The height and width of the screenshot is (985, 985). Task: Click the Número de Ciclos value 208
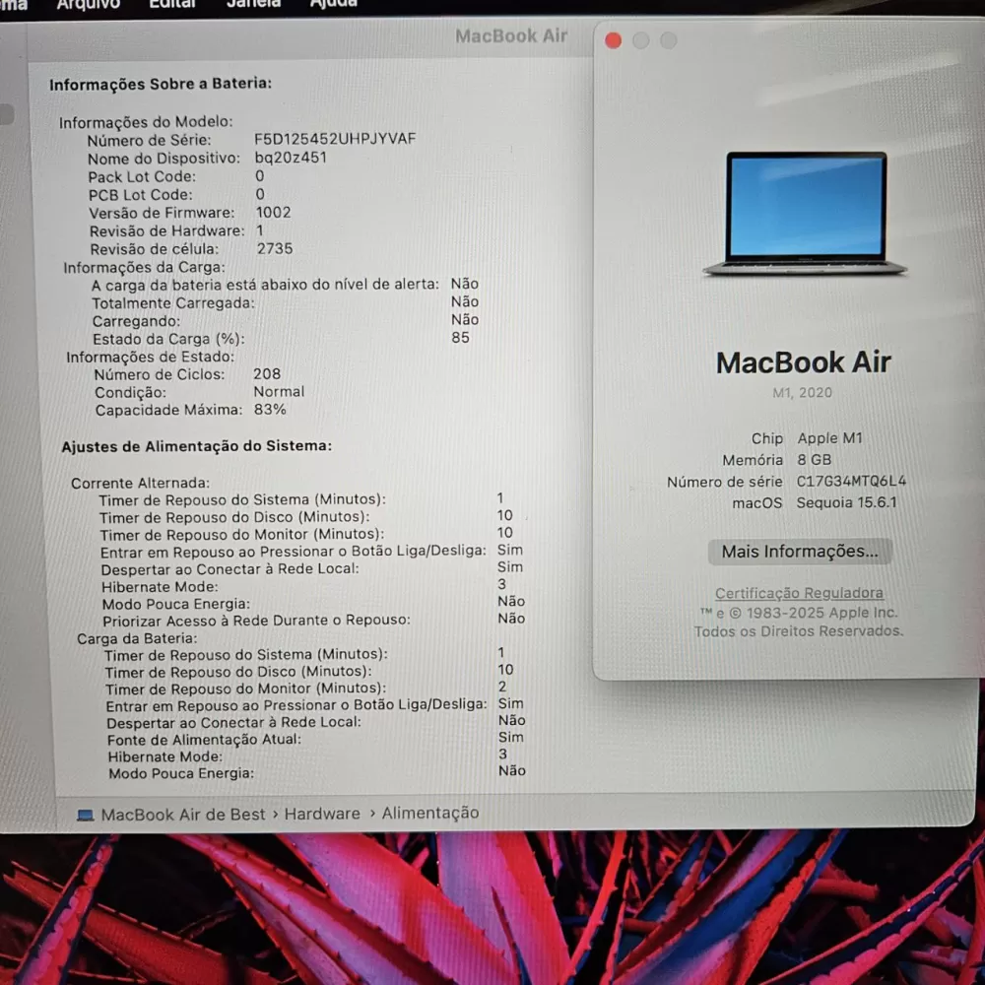tap(267, 373)
